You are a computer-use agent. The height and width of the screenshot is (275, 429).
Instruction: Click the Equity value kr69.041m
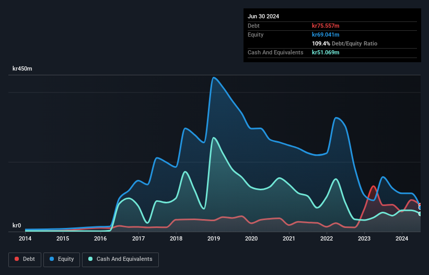(x=326, y=35)
